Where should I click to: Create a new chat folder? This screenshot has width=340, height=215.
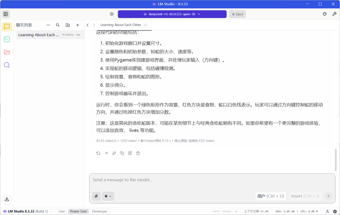(68, 25)
